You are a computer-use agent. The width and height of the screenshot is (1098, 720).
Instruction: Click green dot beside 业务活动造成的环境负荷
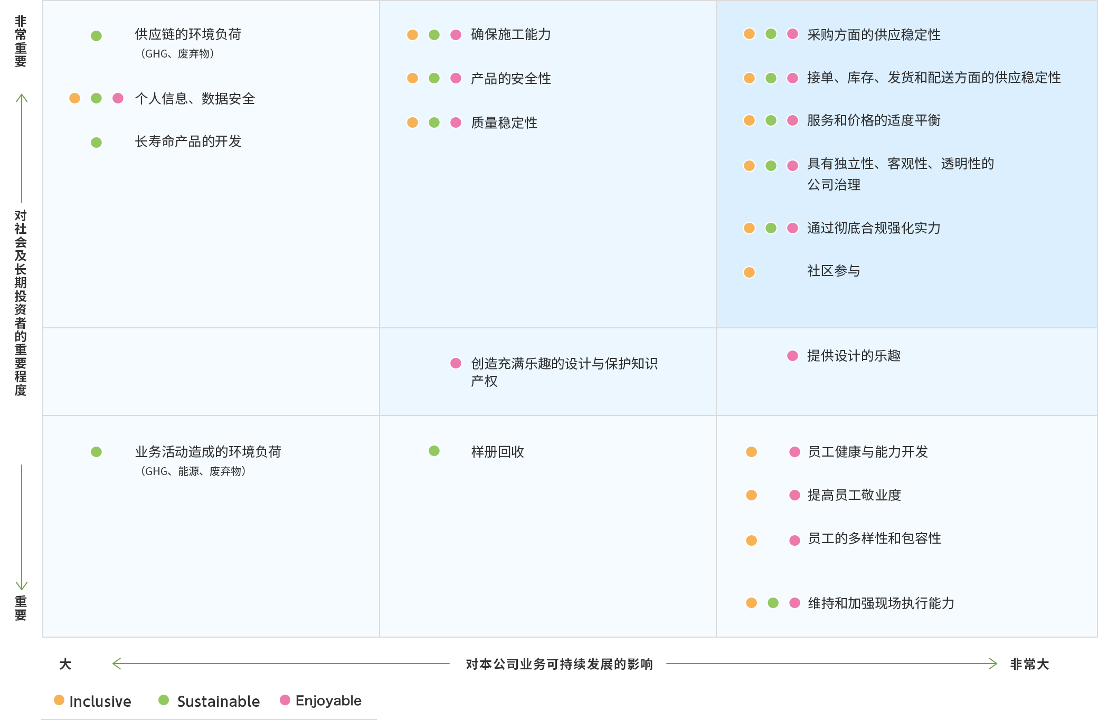pos(96,452)
